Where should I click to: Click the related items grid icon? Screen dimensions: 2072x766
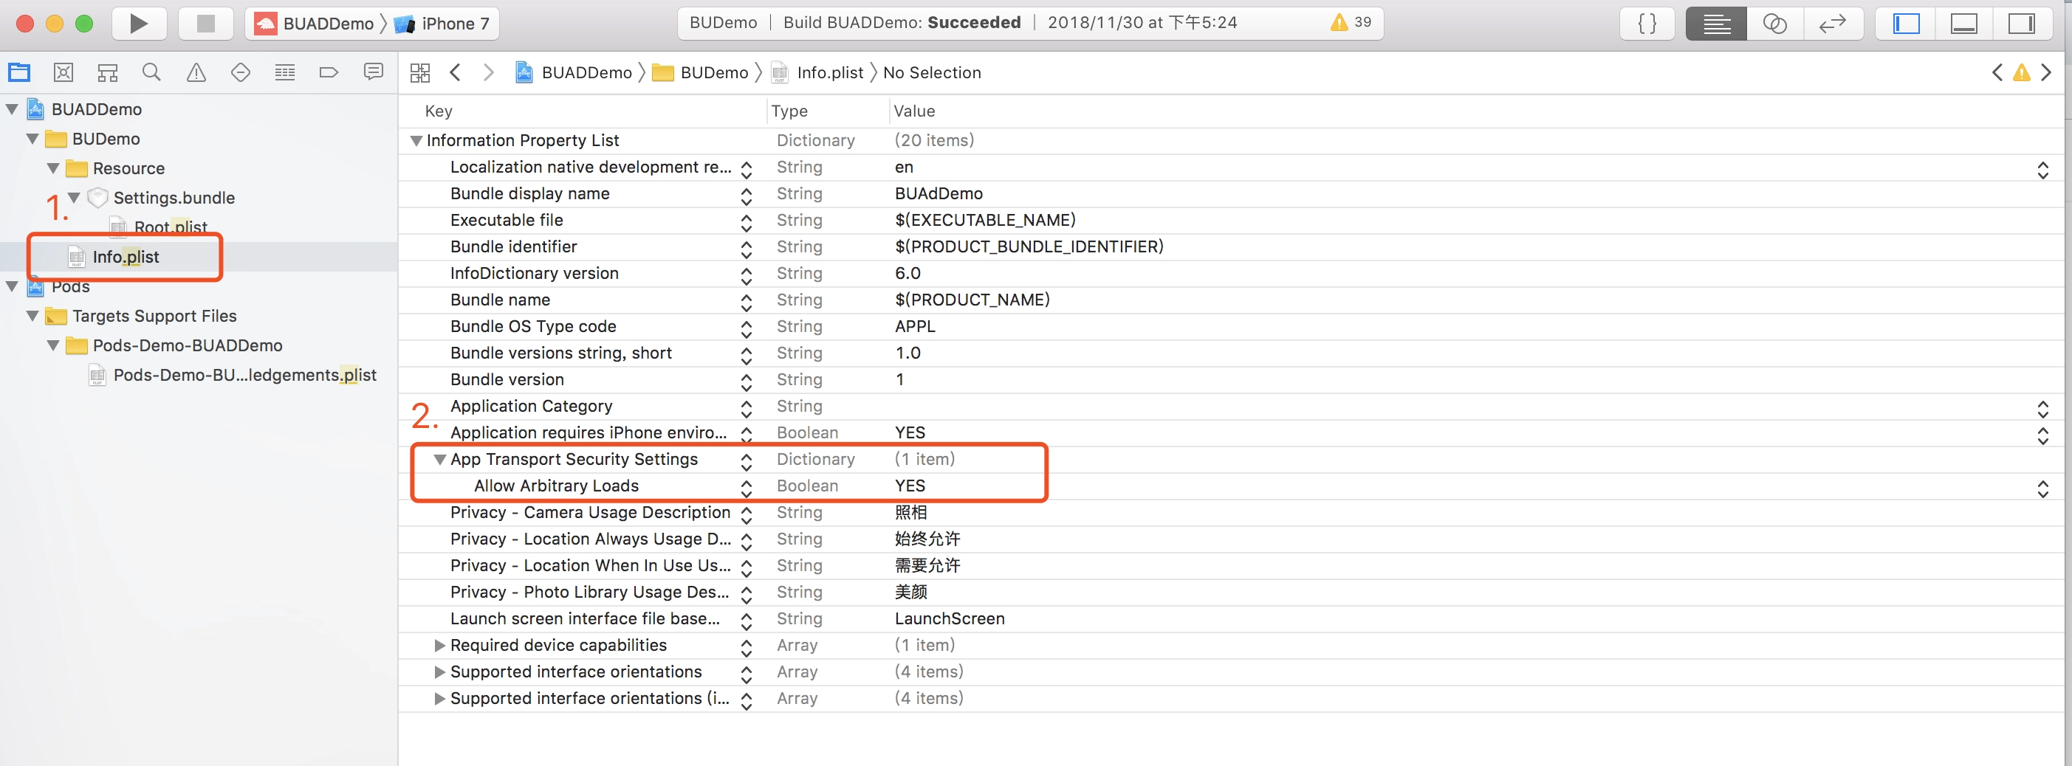click(x=420, y=73)
